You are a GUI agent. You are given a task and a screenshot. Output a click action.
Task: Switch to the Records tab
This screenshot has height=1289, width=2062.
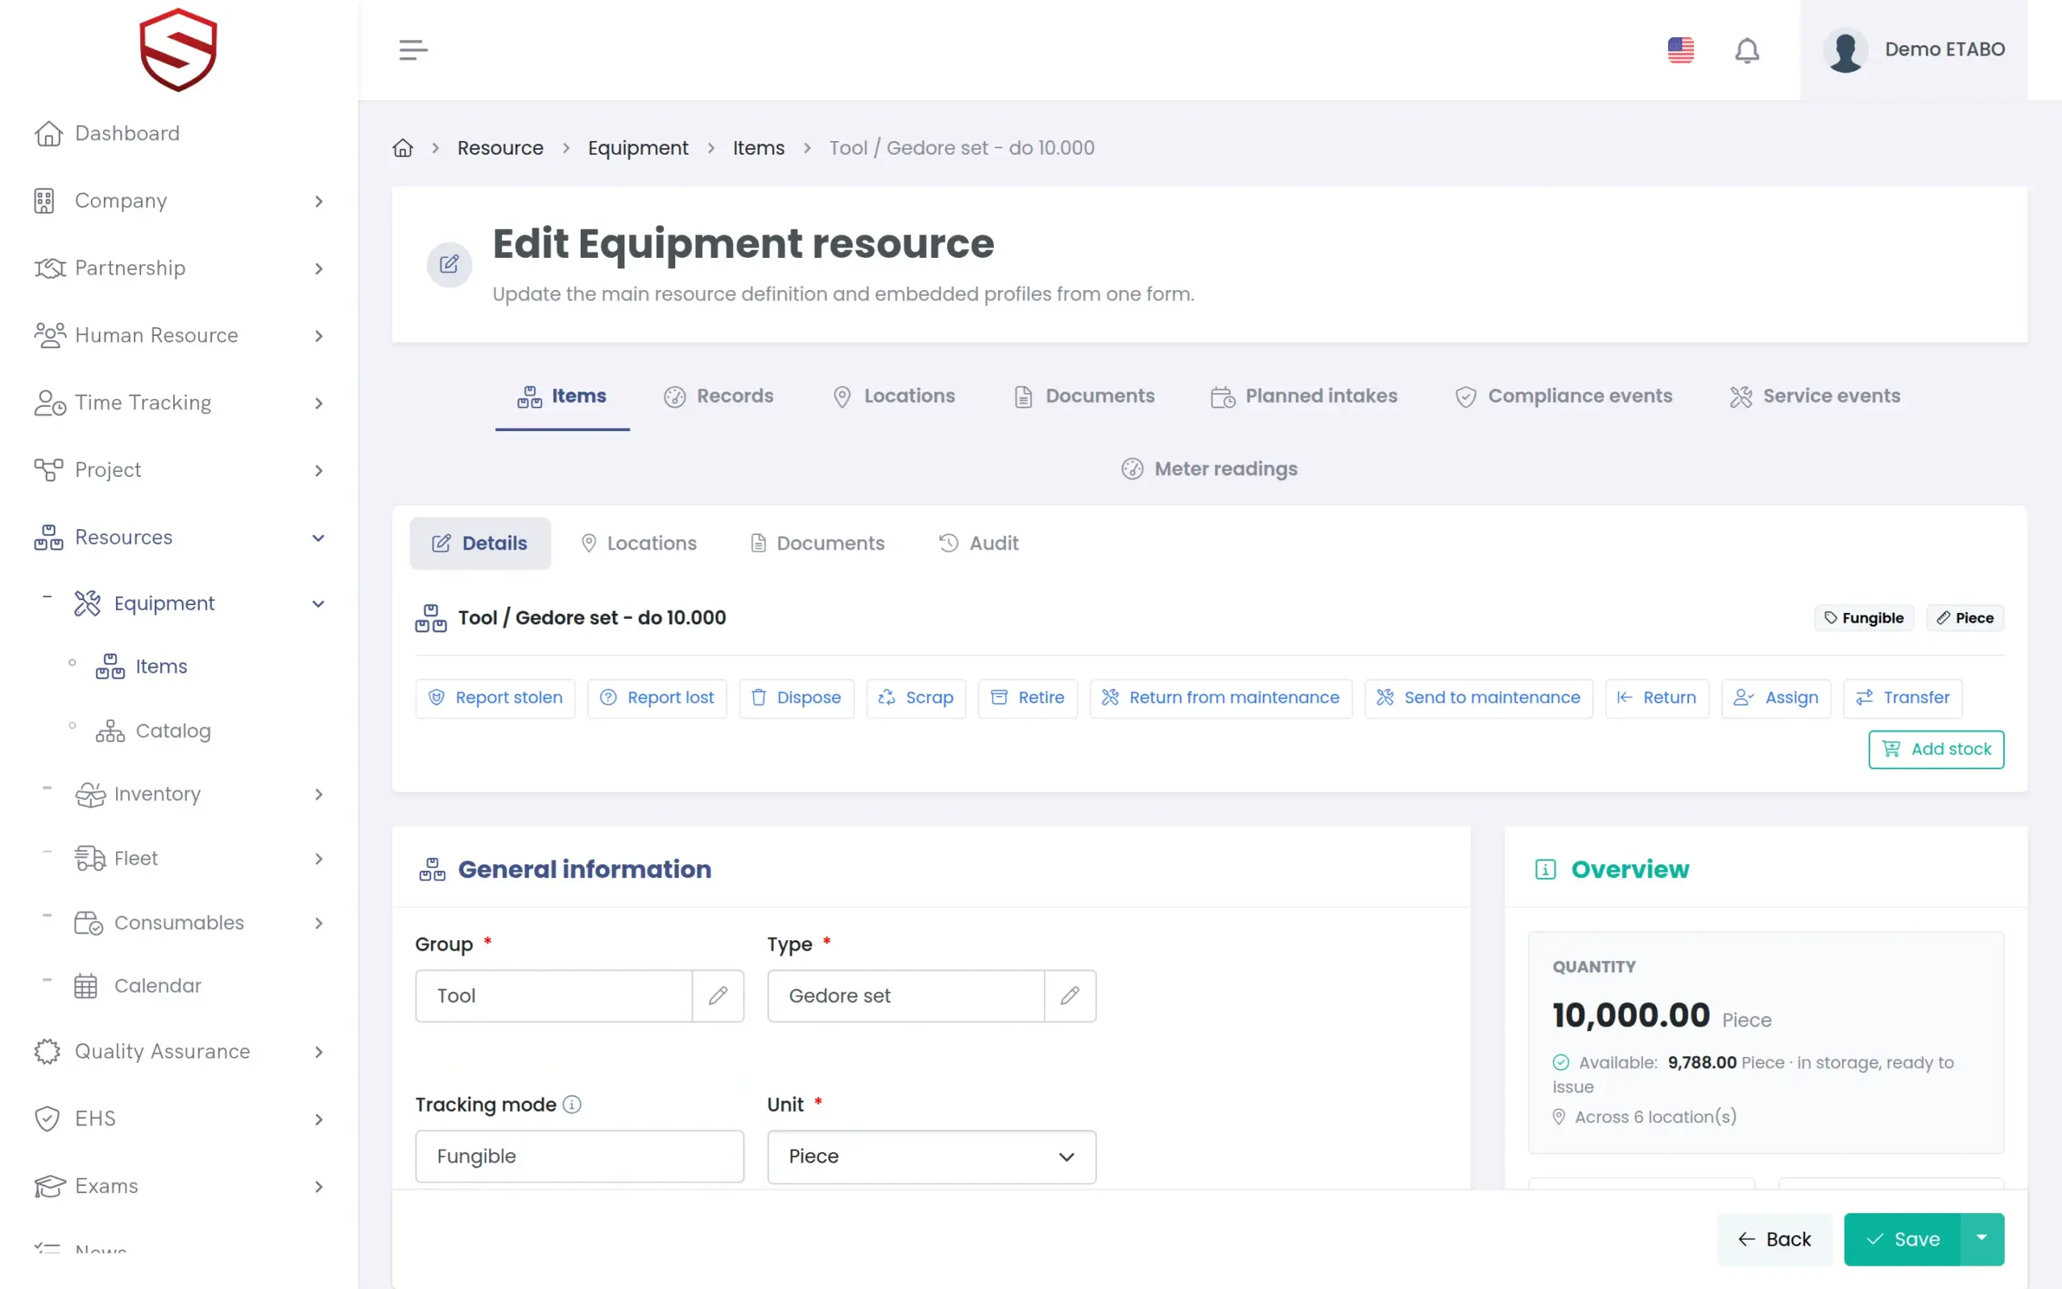click(718, 396)
